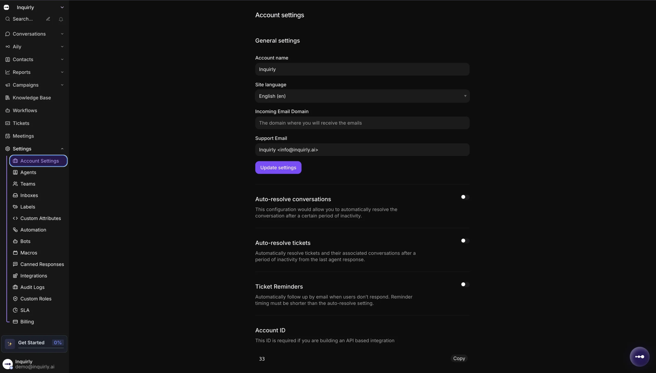
Task: Open the notifications bell icon
Action: (x=61, y=19)
